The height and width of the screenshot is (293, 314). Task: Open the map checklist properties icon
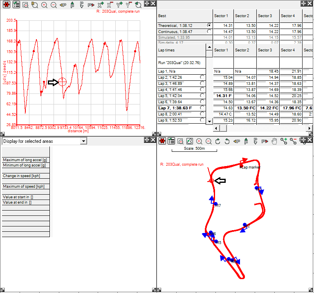(171, 141)
